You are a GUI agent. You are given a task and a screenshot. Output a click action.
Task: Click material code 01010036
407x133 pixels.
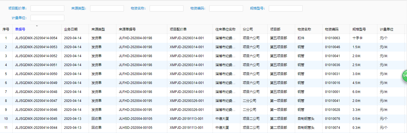333,65
